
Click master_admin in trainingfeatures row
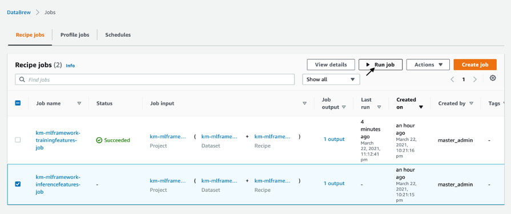tap(455, 140)
